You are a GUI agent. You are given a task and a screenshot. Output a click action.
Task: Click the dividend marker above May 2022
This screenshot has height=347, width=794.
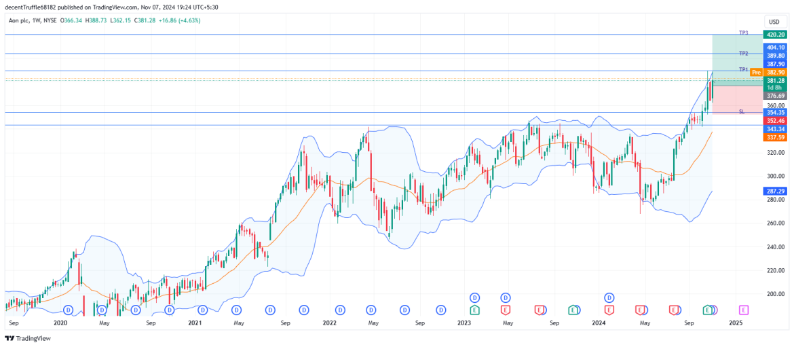pos(371,310)
